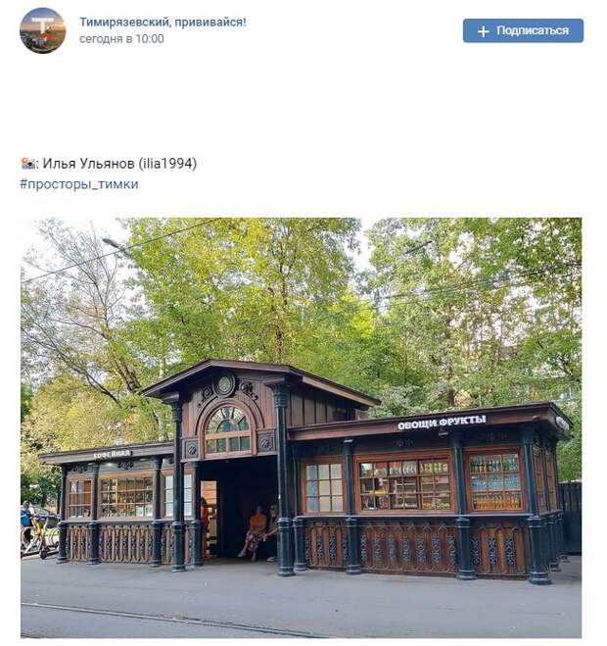Image resolution: width=607 pixels, height=646 pixels.
Task: Click the camera emoji before Илья Ульянов
Action: point(28,163)
